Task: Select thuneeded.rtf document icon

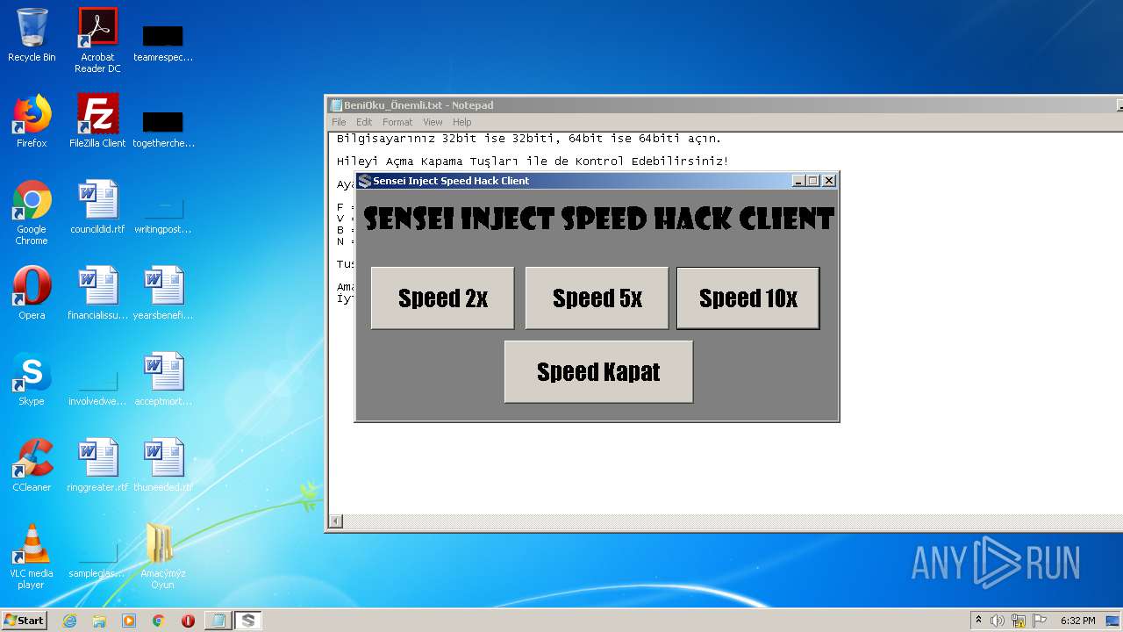Action: click(x=163, y=465)
